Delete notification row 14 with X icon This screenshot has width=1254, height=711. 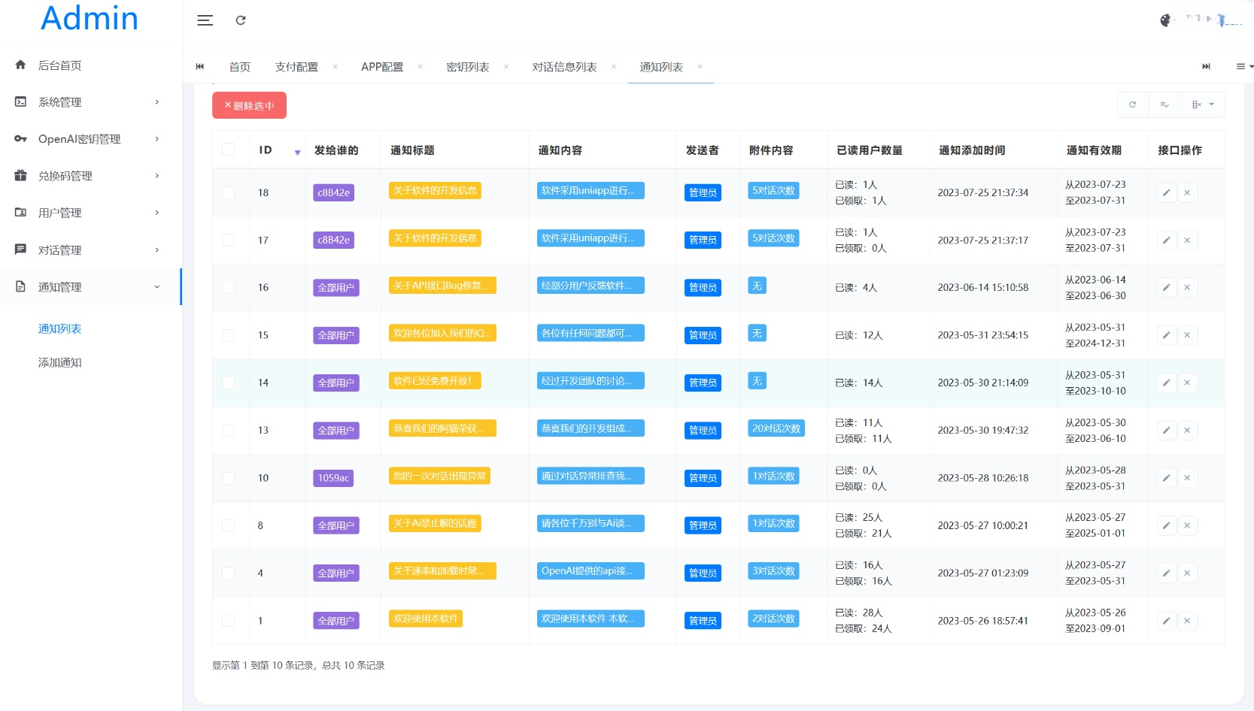1187,383
